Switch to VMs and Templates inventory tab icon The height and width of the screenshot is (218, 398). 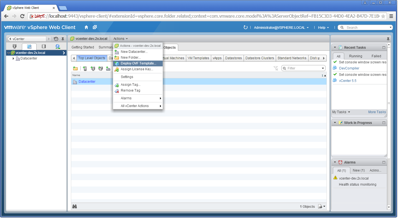29,46
